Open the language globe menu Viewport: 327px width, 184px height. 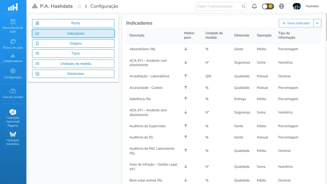pyautogui.click(x=281, y=6)
